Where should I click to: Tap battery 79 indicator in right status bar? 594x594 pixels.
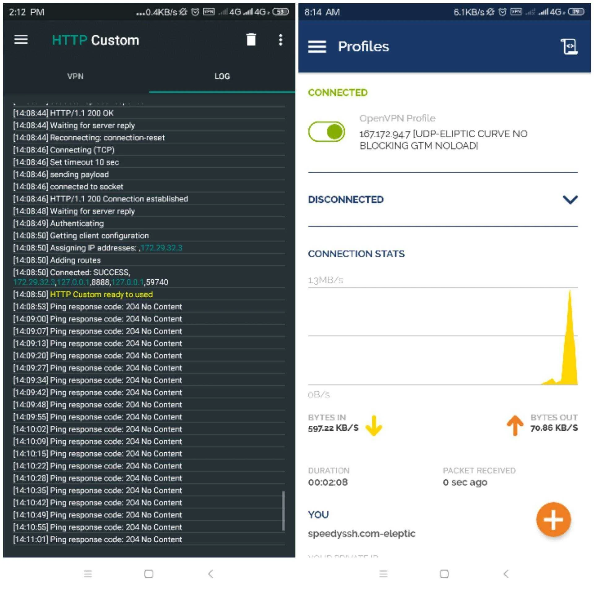[x=576, y=12]
